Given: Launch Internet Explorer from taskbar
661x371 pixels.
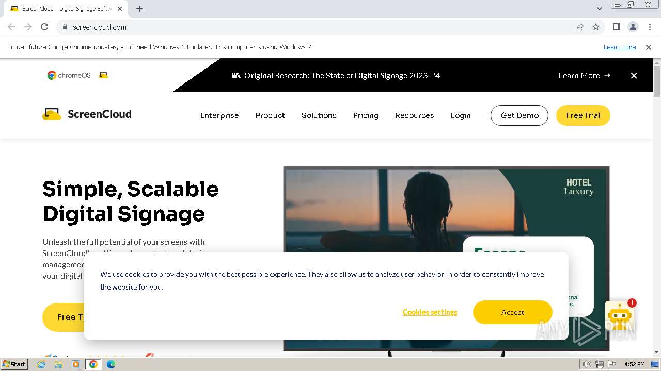Looking at the screenshot, I should point(41,364).
